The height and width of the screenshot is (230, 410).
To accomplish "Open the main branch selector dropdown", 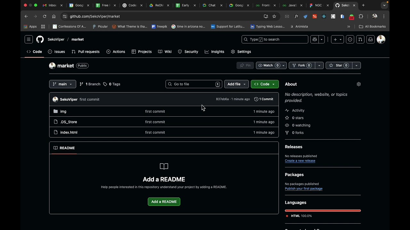I will [62, 84].
